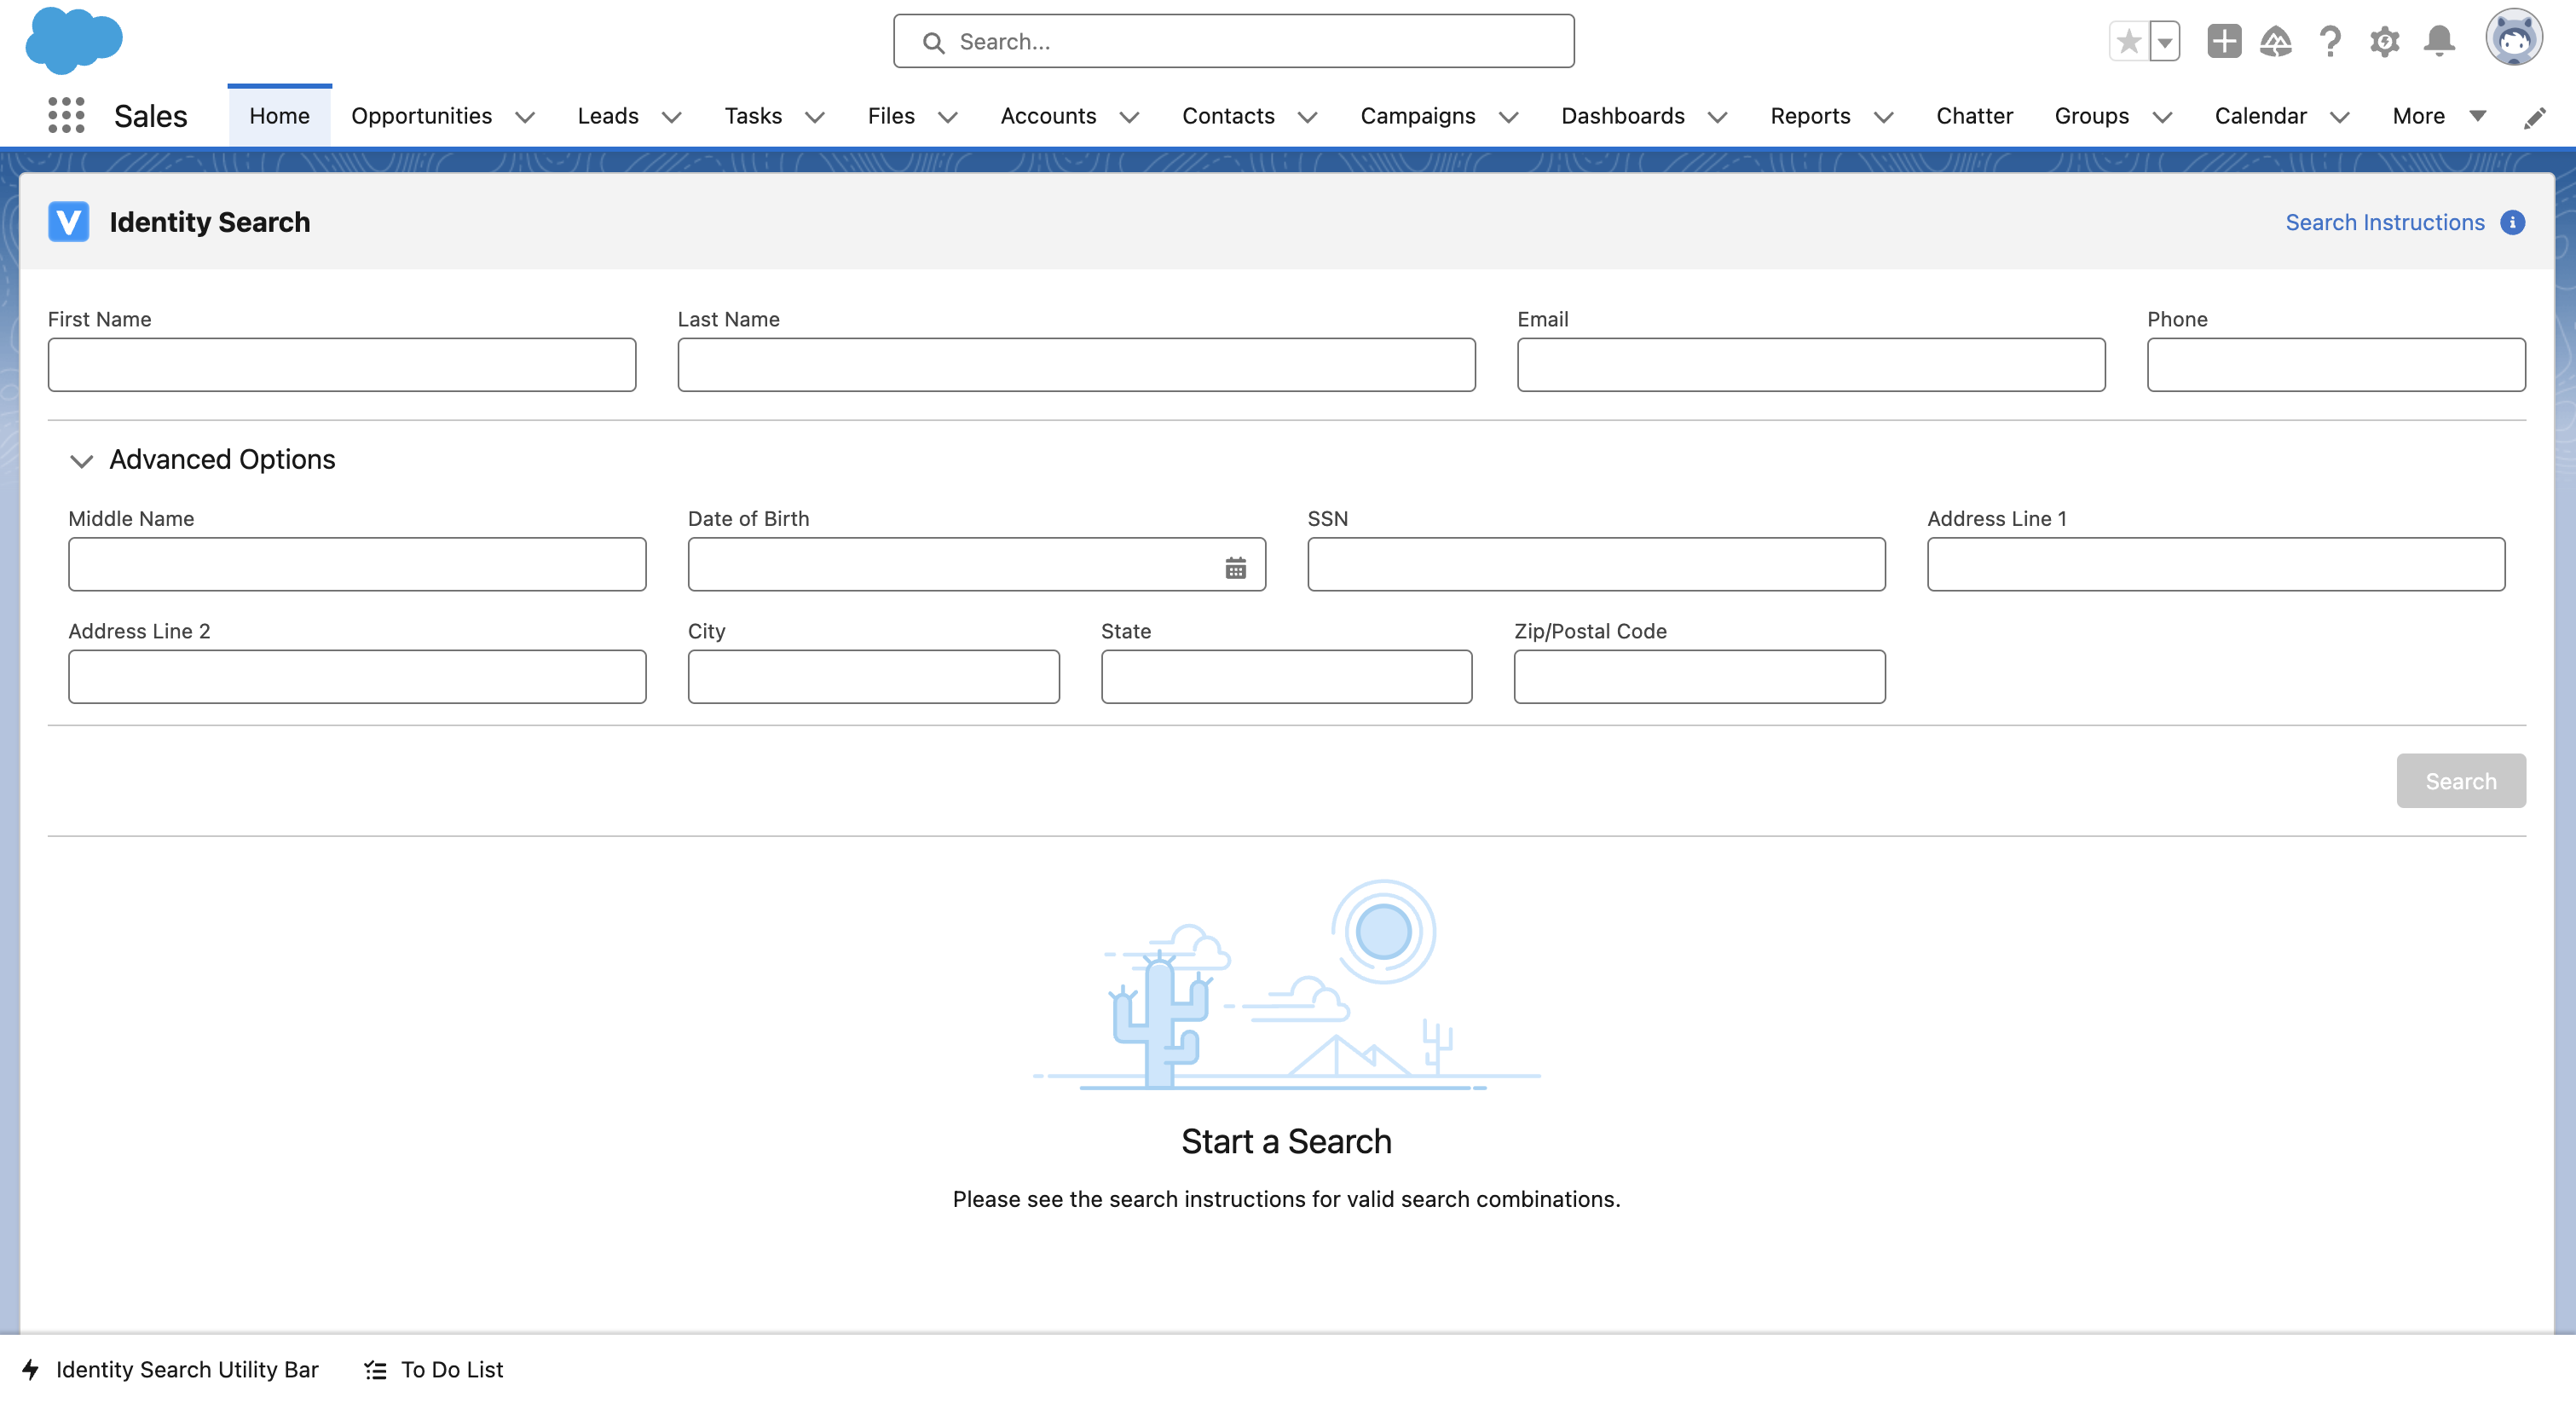The image size is (2576, 1403).
Task: Click the Identity Search V logo icon
Action: [69, 222]
